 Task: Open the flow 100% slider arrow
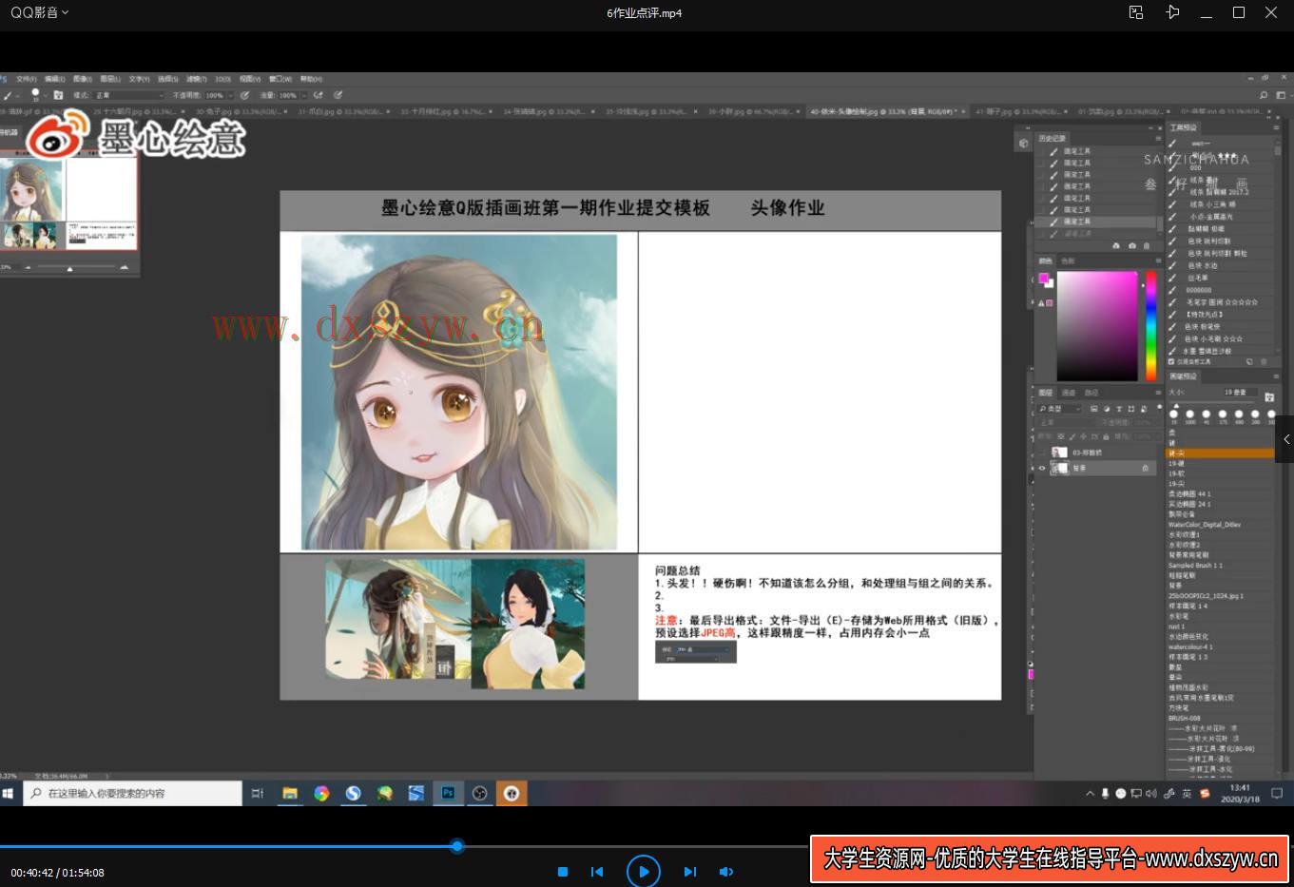304,95
